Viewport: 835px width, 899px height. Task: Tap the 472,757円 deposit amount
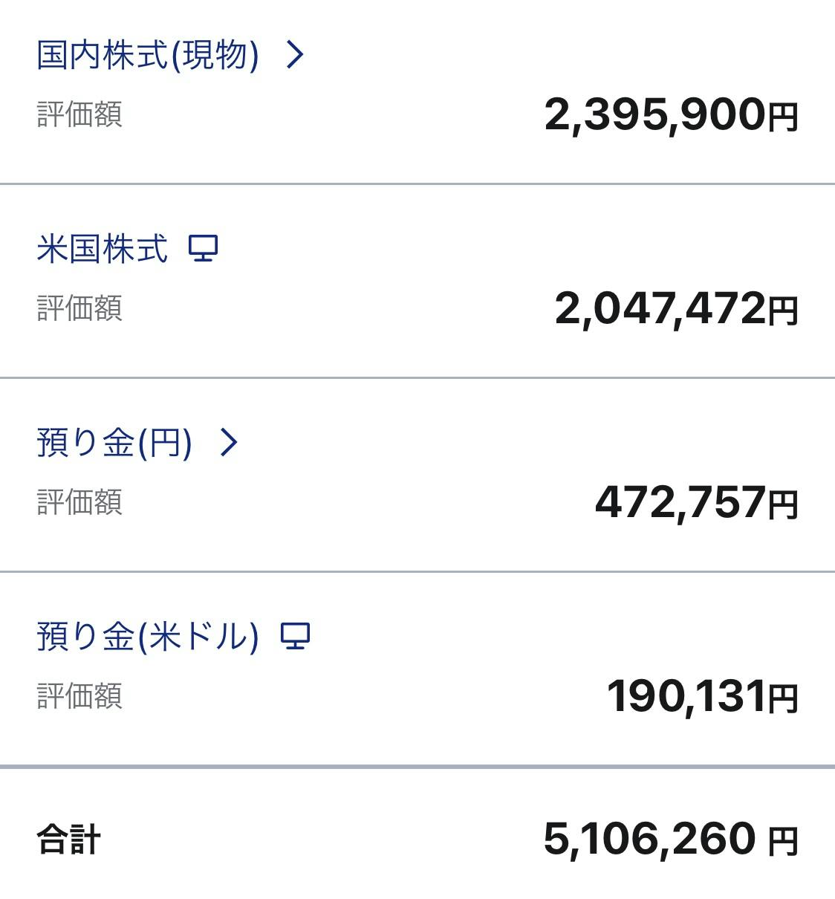[x=696, y=503]
